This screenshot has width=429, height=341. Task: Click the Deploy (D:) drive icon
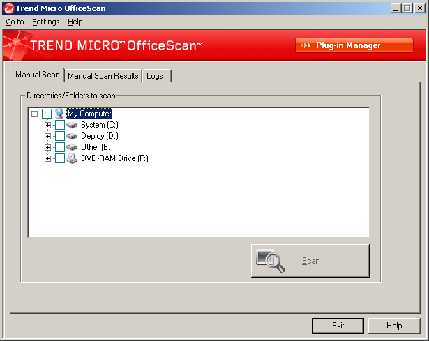click(x=72, y=136)
